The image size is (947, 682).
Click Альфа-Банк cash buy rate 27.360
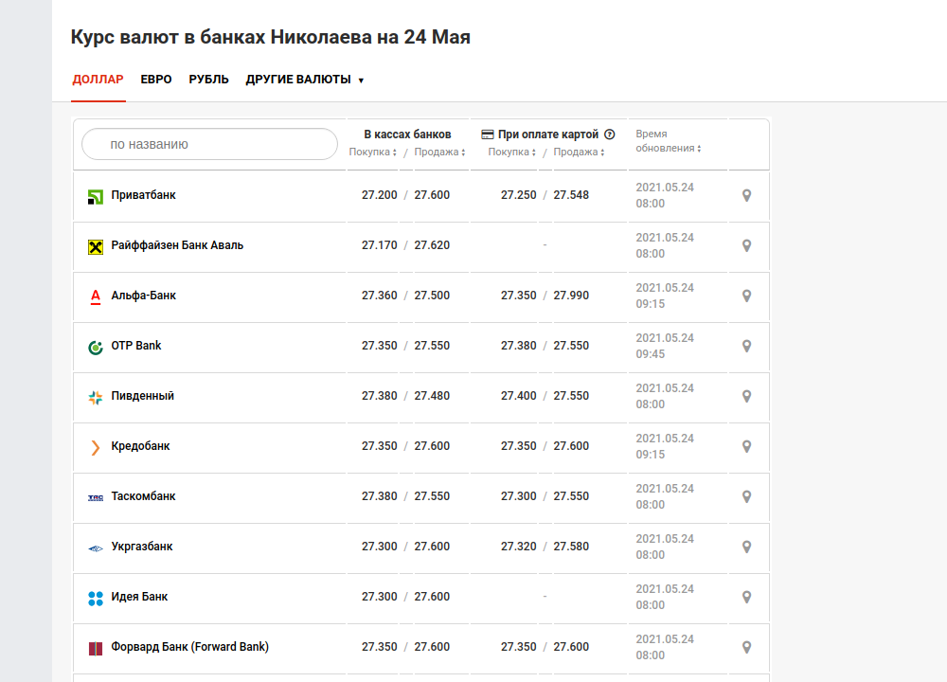pos(380,296)
